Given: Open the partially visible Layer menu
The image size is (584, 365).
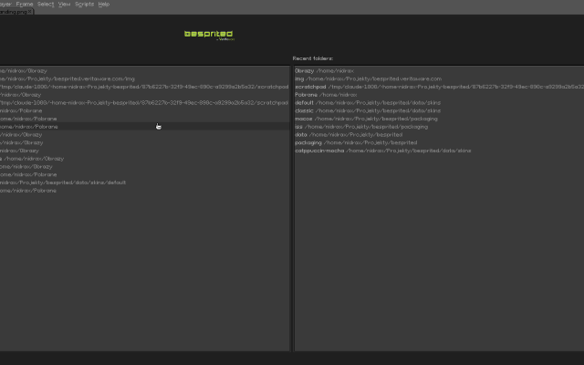Looking at the screenshot, I should point(5,4).
